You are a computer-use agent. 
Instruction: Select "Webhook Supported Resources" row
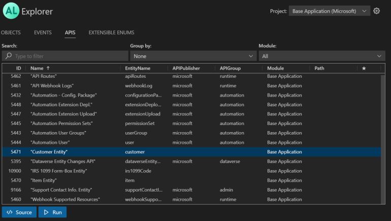coord(191,199)
